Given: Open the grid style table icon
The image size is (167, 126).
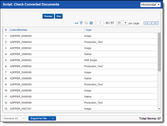Looking at the screenshot, I should tap(91, 23).
